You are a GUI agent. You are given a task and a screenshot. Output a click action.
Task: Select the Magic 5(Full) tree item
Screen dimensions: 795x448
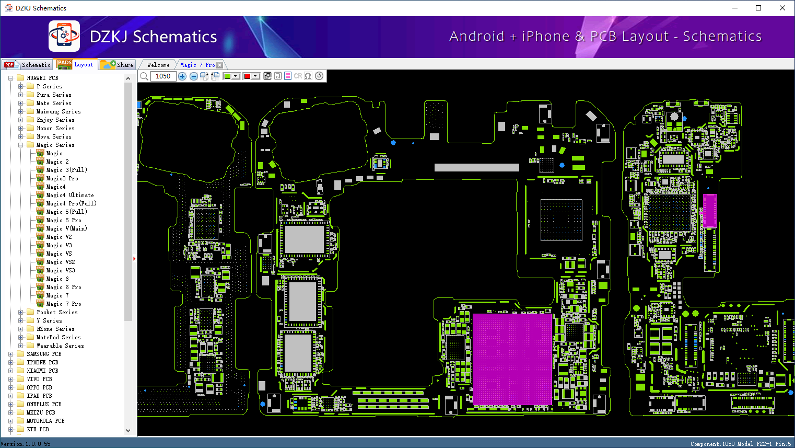click(x=67, y=212)
